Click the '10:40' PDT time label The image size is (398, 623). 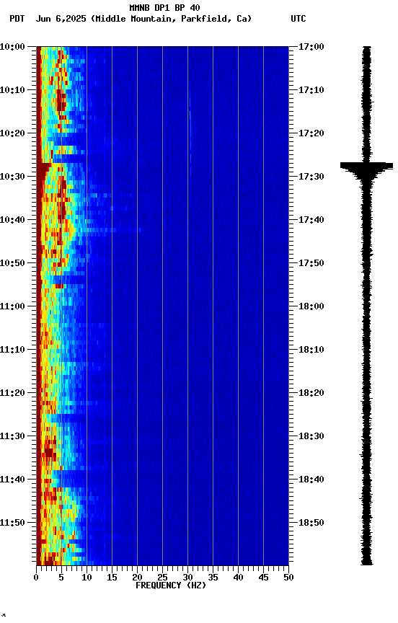[12, 220]
